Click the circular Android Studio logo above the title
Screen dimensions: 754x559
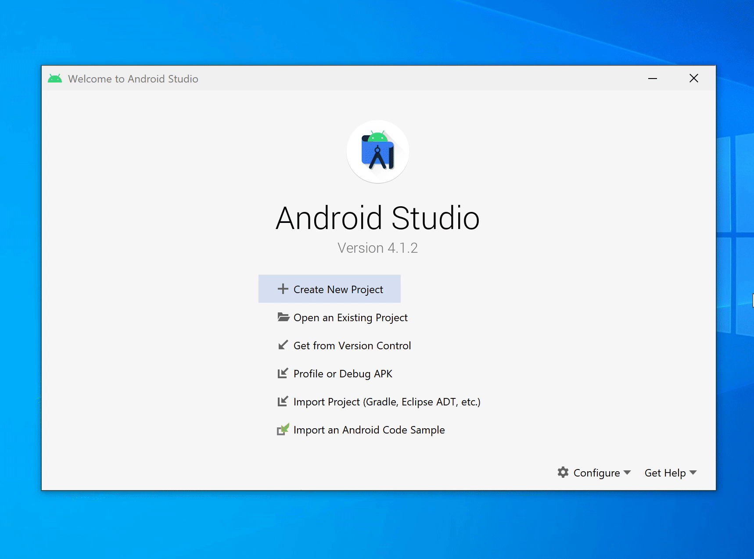coord(377,151)
